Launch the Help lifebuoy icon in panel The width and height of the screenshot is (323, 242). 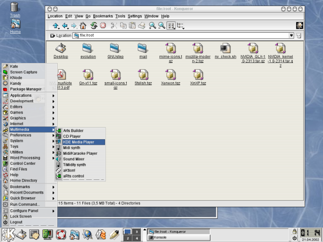(x=61, y=234)
